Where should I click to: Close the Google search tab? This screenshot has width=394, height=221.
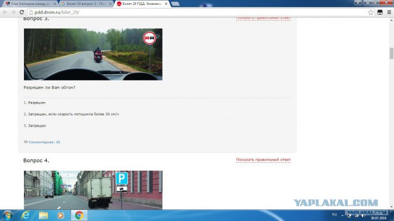click(x=110, y=4)
